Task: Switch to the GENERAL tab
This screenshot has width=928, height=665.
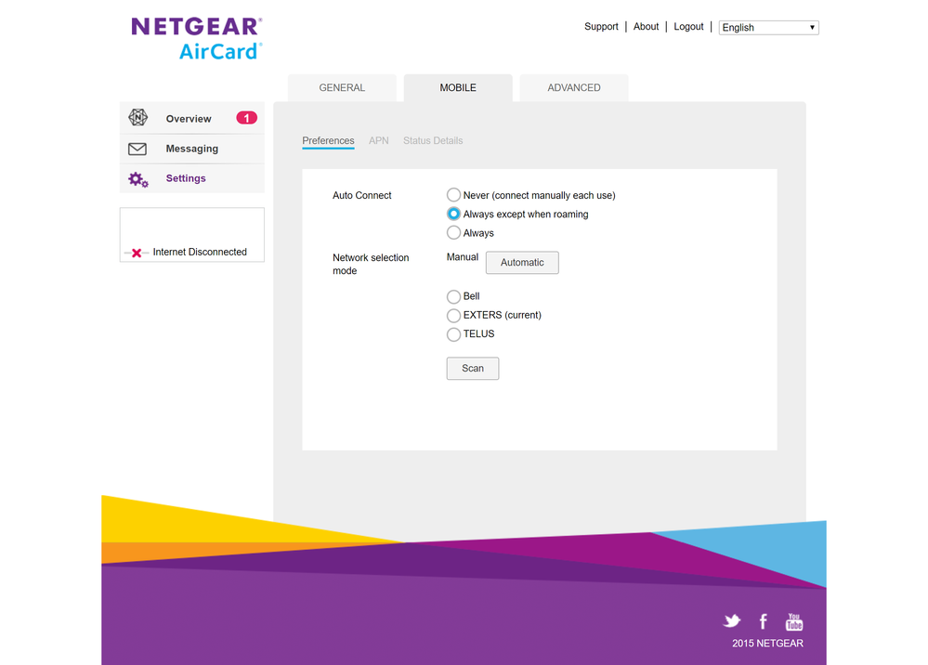Action: point(342,87)
